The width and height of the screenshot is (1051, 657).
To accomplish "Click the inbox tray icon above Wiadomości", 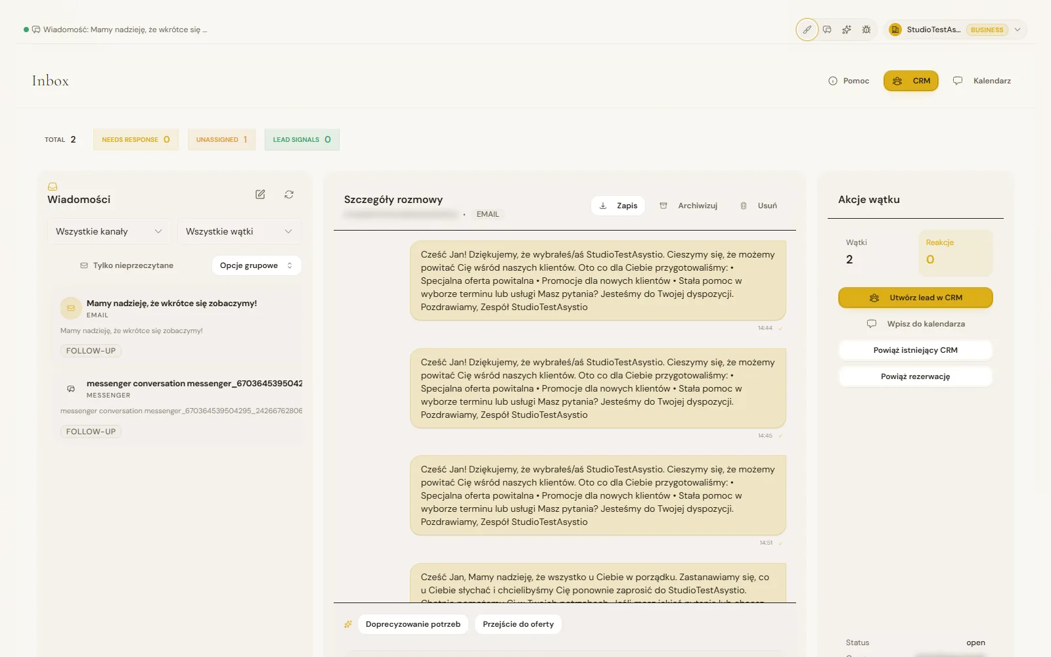I will tap(53, 187).
